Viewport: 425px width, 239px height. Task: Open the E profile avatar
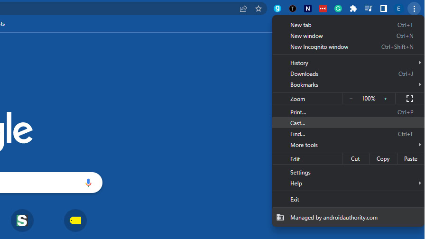pyautogui.click(x=399, y=9)
